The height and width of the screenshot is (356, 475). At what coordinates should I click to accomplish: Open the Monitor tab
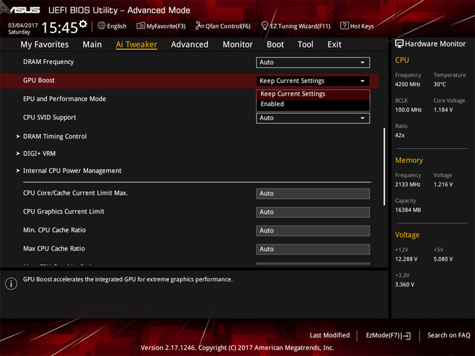(237, 45)
